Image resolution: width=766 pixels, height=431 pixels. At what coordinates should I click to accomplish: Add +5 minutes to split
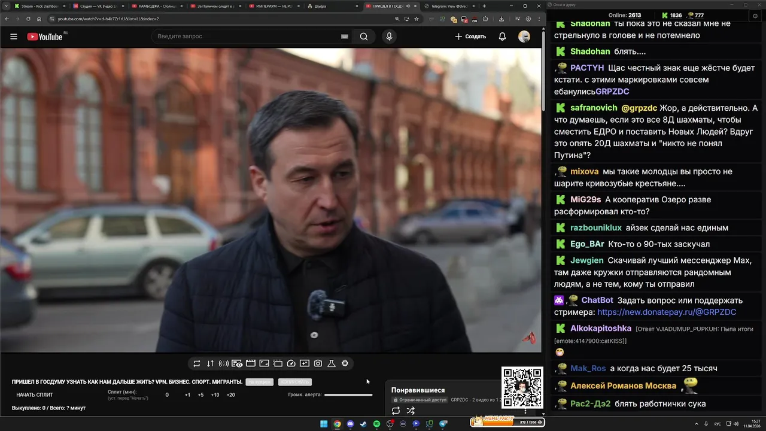[x=200, y=395]
